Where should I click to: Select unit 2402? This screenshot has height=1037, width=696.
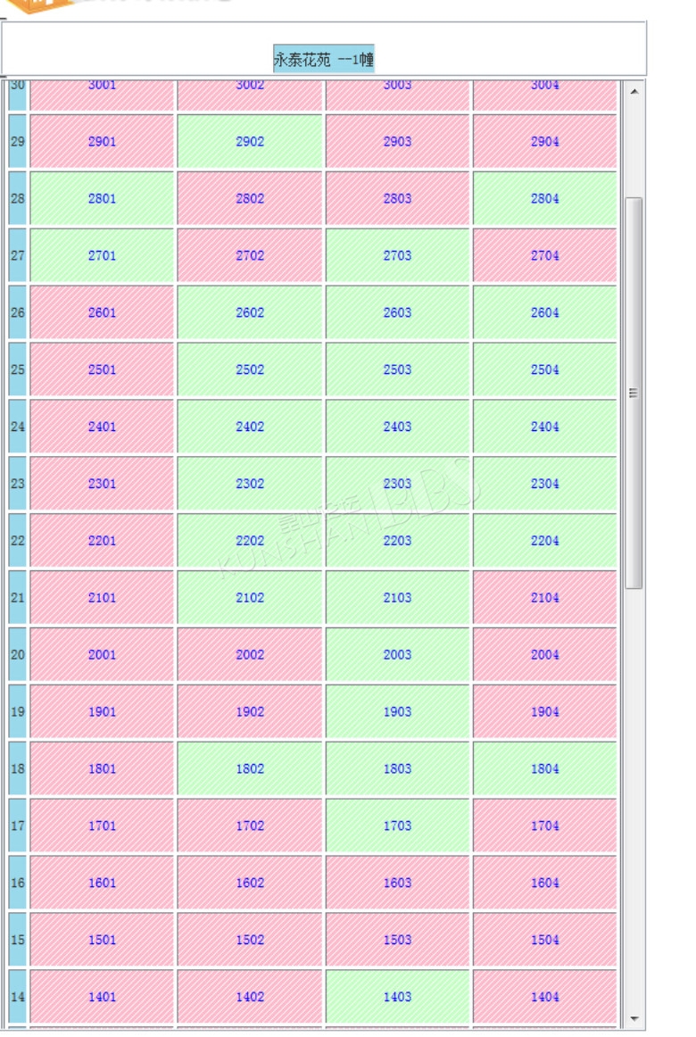tap(250, 427)
